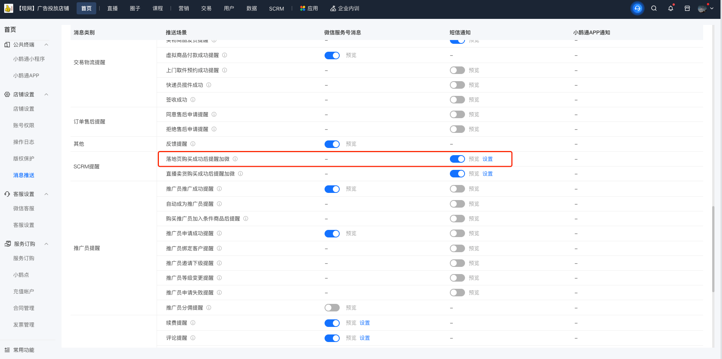Enable SMS toggle for 签收成功
The width and height of the screenshot is (722, 359).
point(457,100)
